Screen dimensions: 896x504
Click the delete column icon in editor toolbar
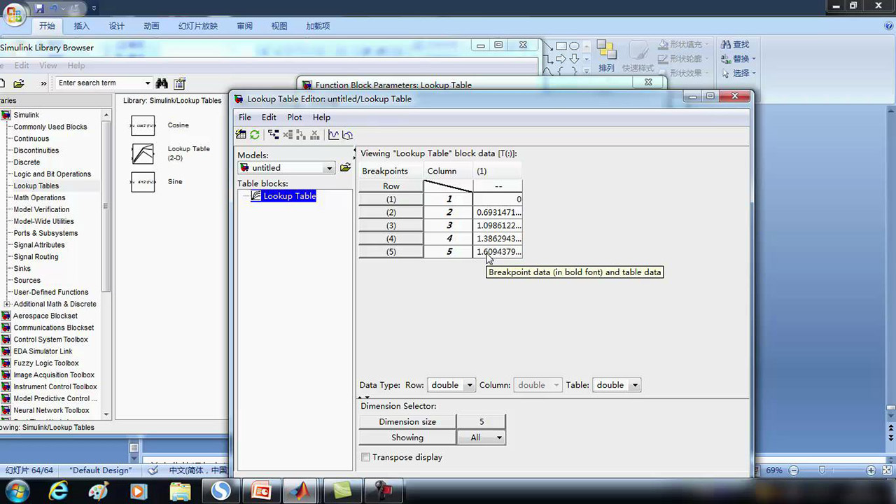click(314, 135)
